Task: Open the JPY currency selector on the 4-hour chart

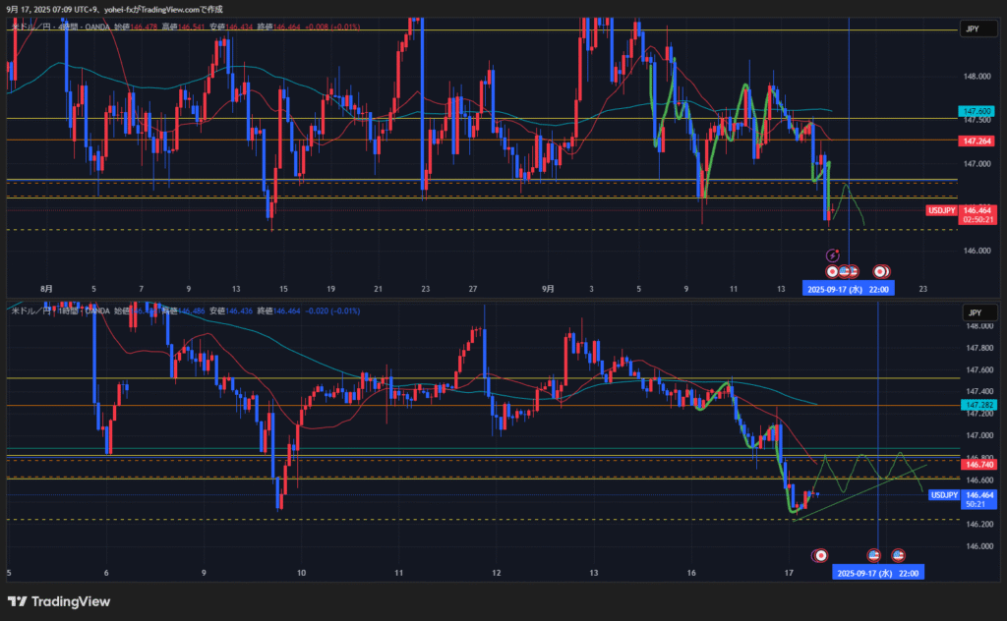Action: [978, 28]
